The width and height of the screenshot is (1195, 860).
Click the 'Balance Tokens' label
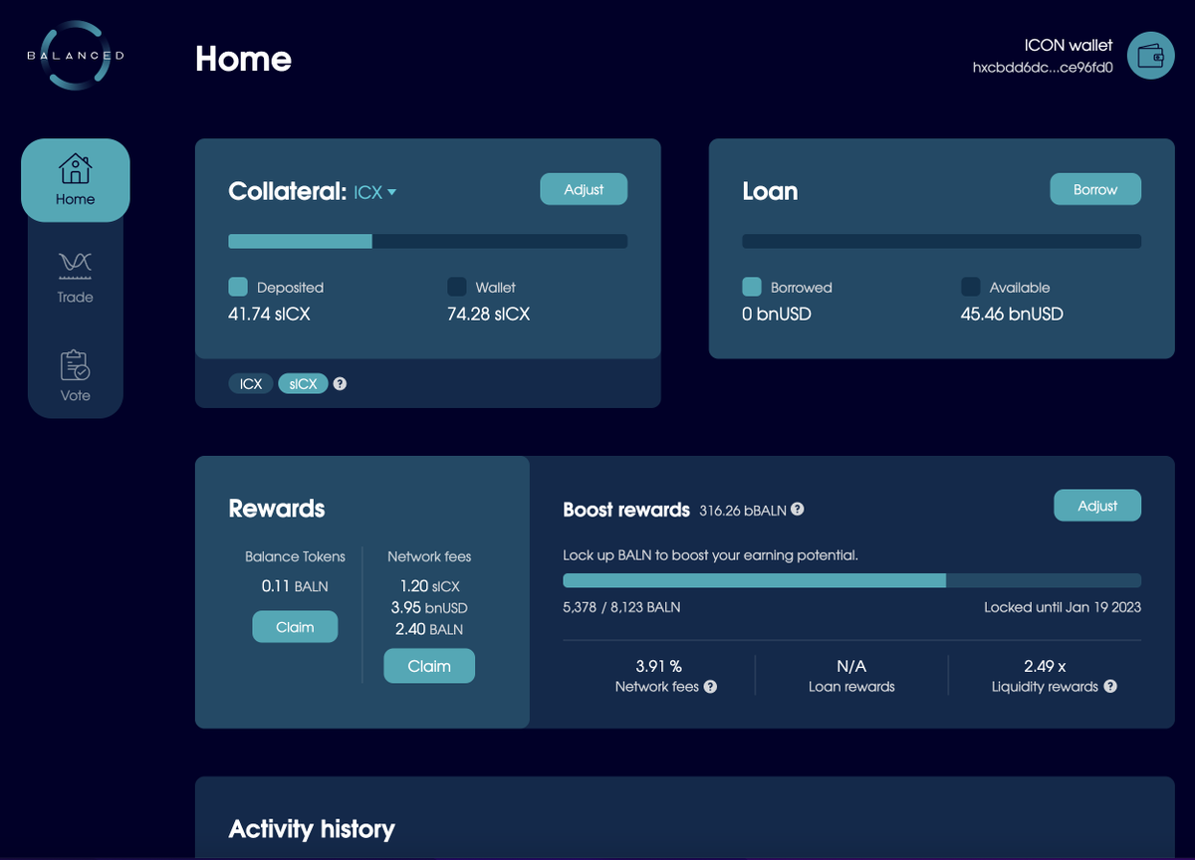(x=295, y=557)
